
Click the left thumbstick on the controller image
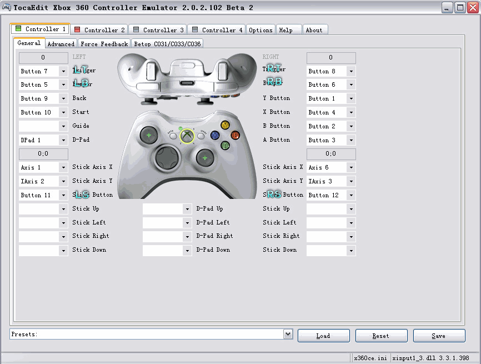click(149, 135)
